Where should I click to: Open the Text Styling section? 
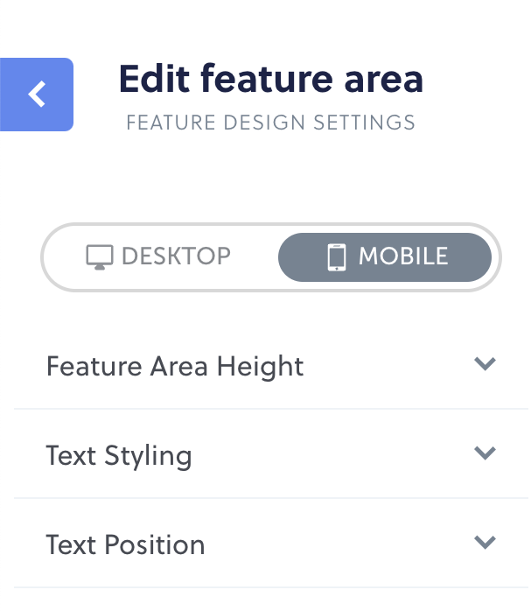click(x=271, y=454)
